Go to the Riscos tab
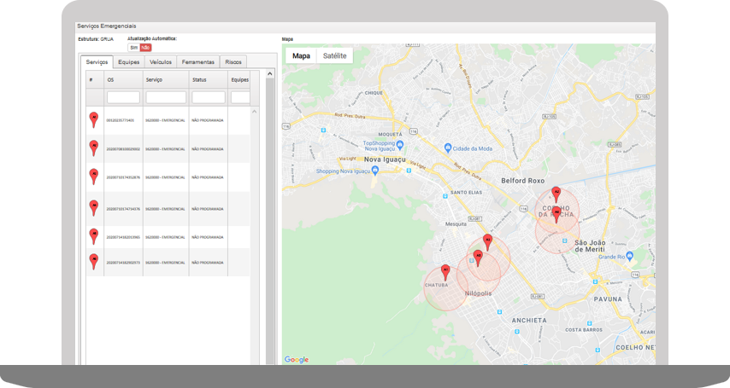730x388 pixels. pos(233,62)
